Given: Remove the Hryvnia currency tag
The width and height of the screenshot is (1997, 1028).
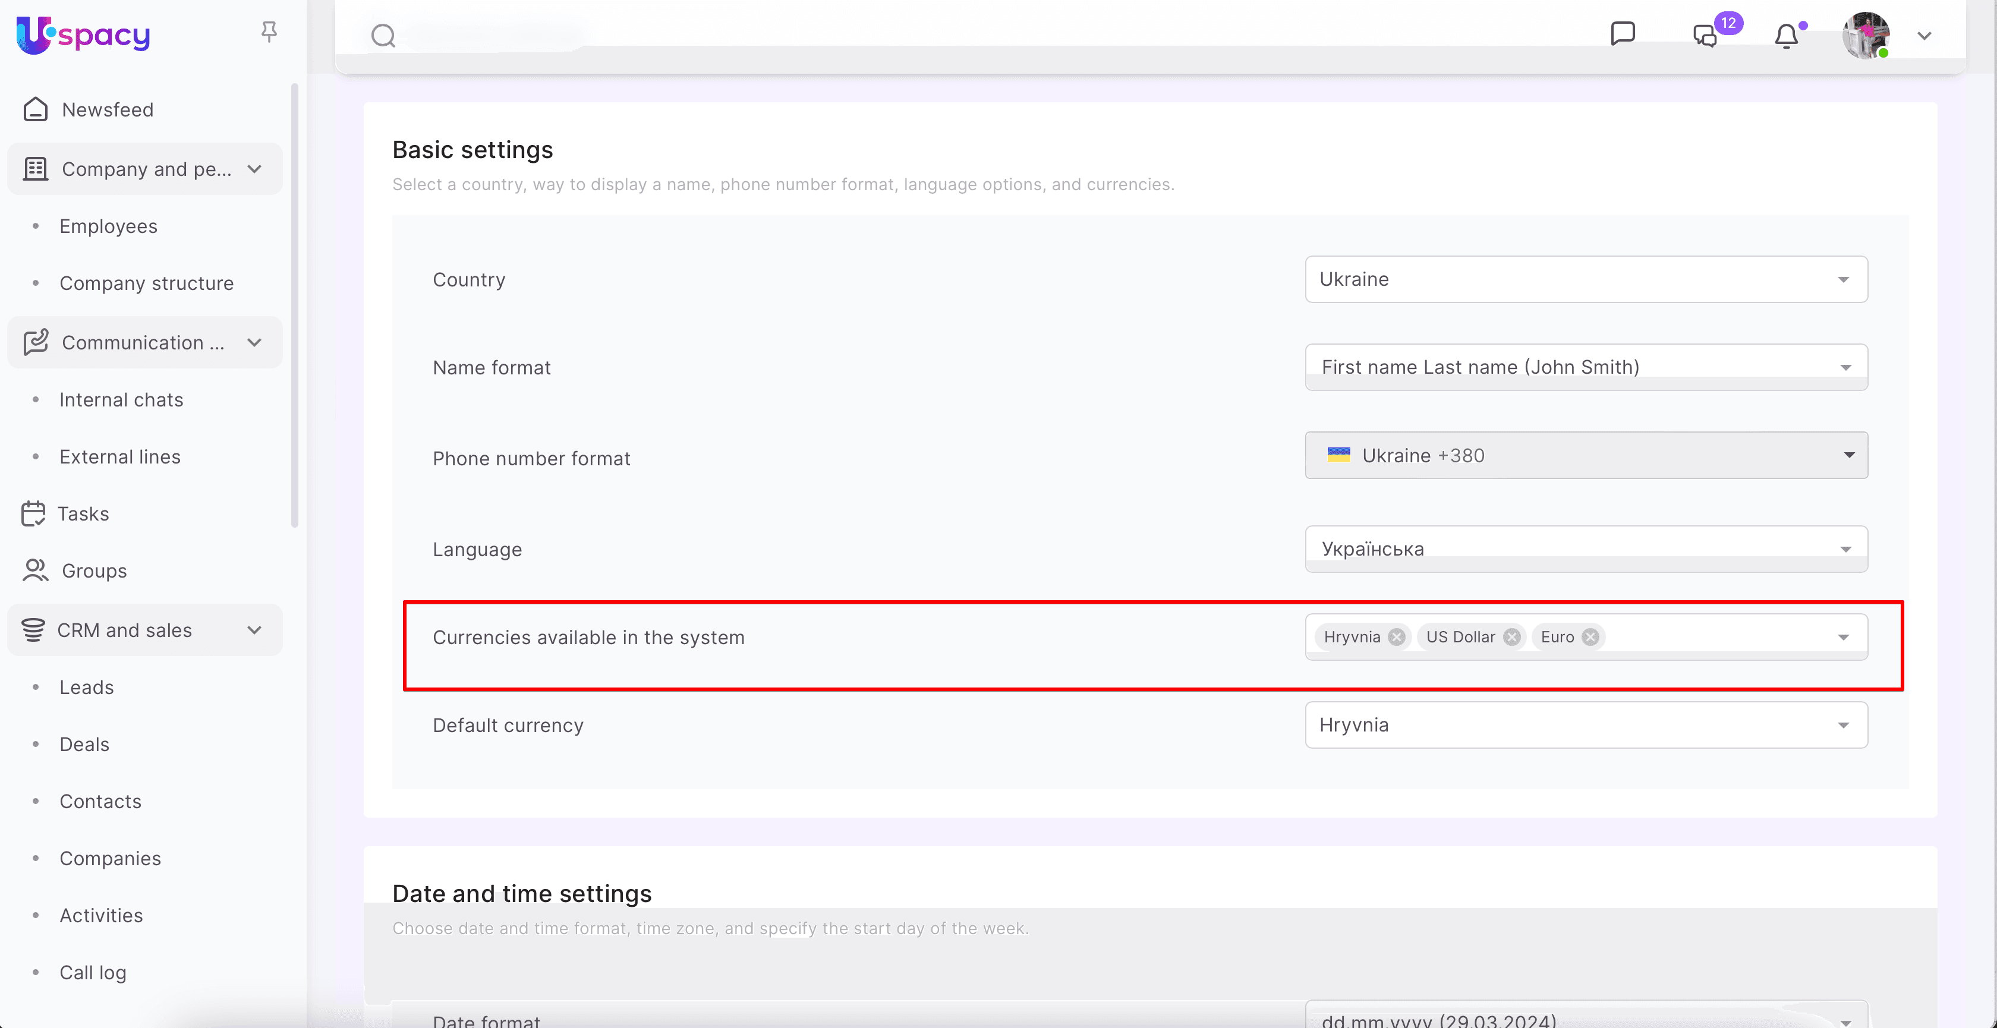Looking at the screenshot, I should (x=1396, y=637).
